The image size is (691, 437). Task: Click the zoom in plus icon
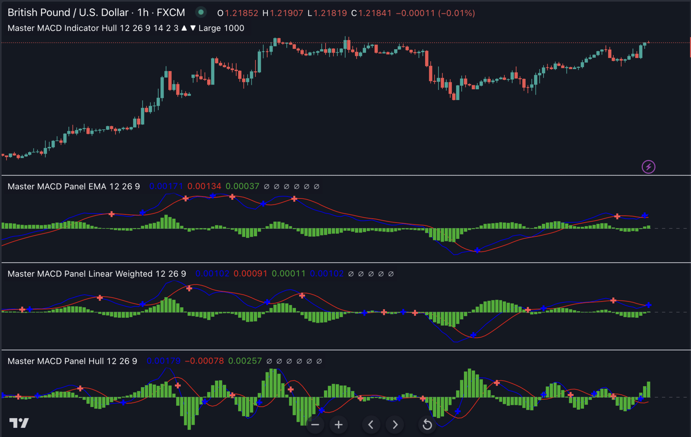click(338, 425)
